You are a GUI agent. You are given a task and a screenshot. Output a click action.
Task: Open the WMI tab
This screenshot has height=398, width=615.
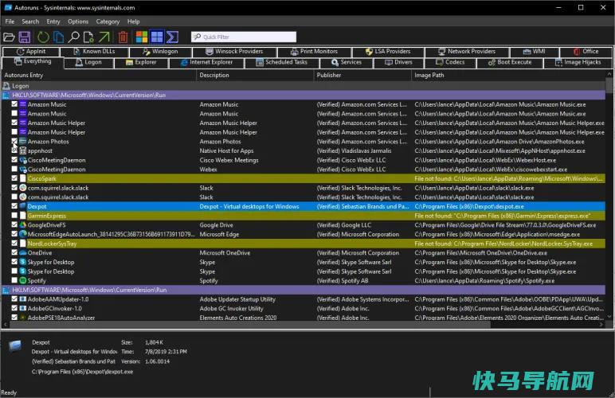point(535,52)
